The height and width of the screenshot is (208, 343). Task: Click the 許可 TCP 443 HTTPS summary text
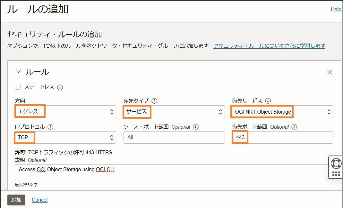click(64, 152)
